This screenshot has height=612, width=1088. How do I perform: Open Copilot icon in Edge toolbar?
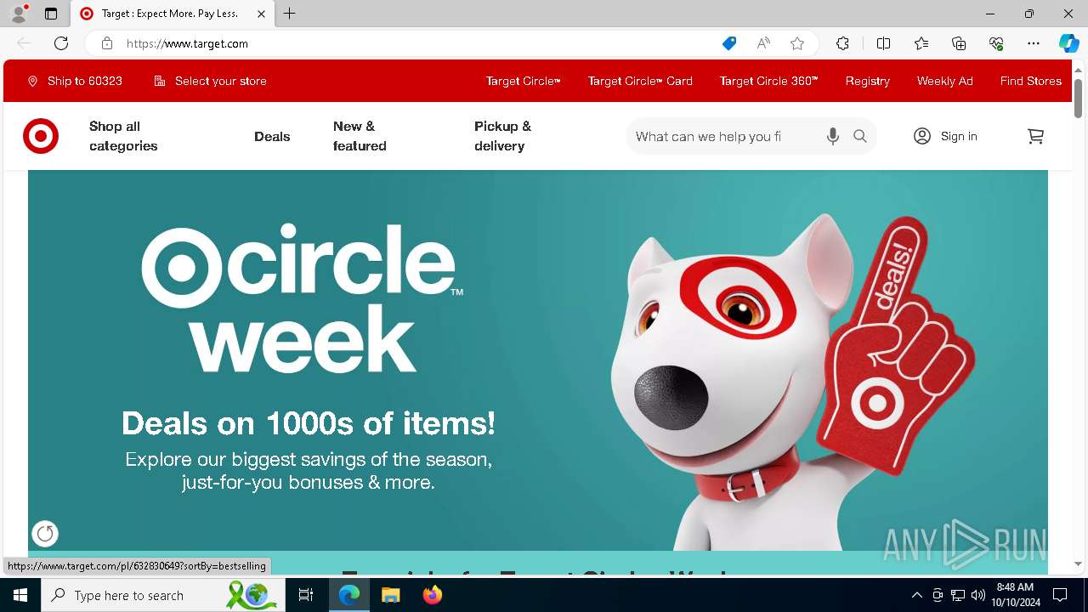pyautogui.click(x=1068, y=43)
